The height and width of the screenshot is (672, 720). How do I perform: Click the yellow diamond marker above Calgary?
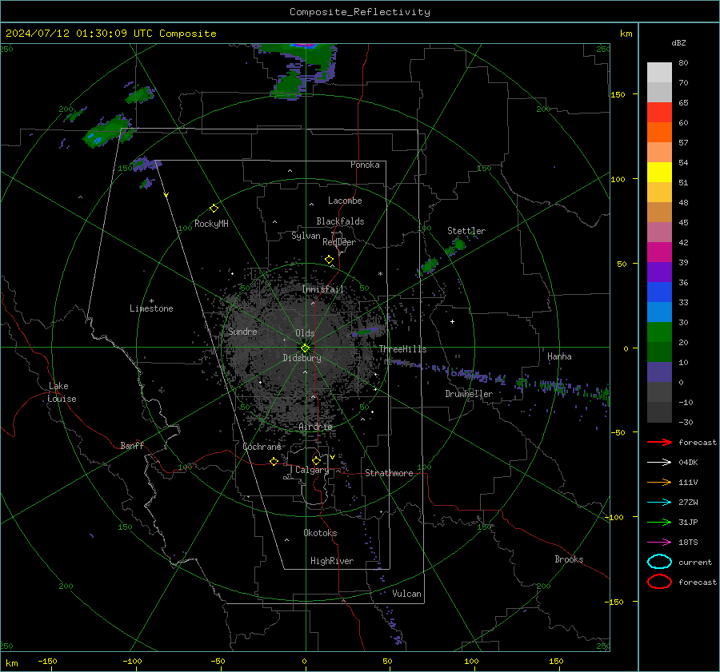click(x=316, y=460)
